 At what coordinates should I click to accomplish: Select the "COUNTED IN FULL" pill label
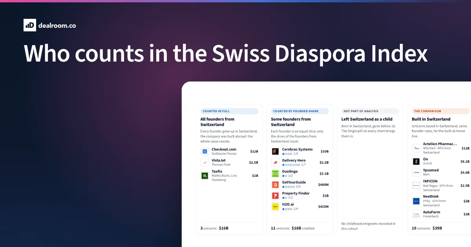pos(229,111)
